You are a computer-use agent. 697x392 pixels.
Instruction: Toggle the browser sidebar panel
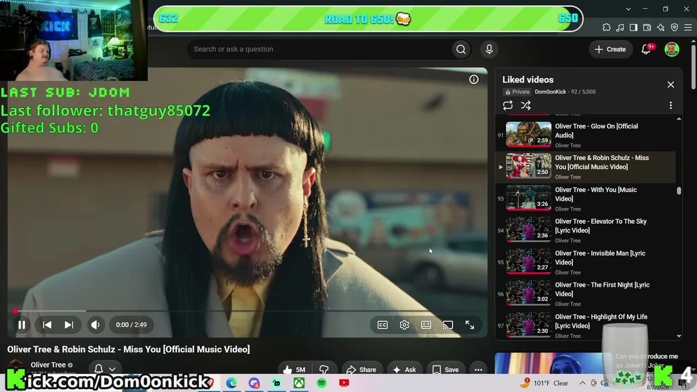coord(633,27)
